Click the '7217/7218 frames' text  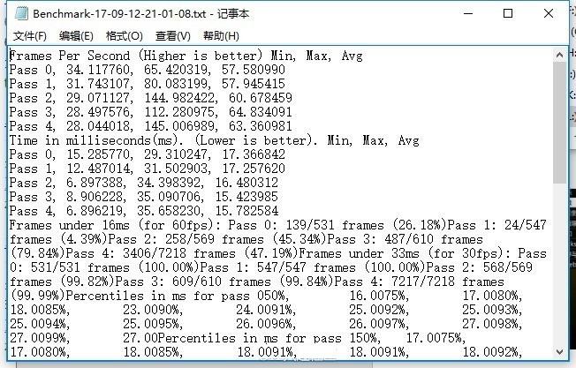pyautogui.click(x=447, y=282)
